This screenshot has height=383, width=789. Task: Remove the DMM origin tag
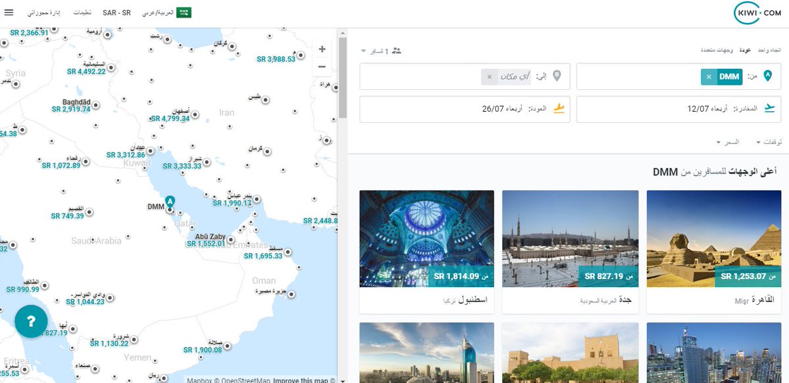point(708,77)
